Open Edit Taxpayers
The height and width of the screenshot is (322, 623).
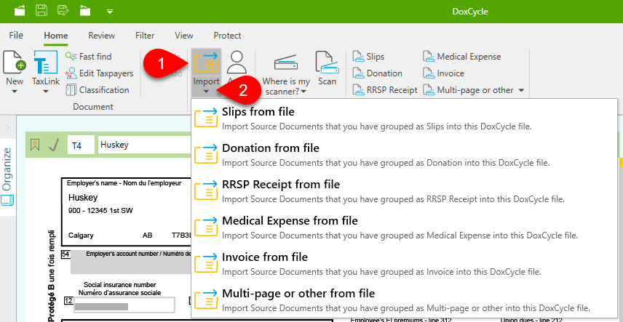point(100,73)
